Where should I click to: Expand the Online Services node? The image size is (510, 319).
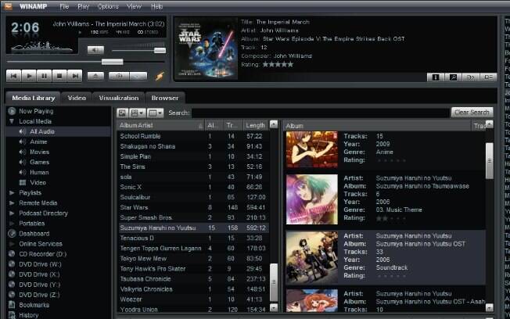12,244
